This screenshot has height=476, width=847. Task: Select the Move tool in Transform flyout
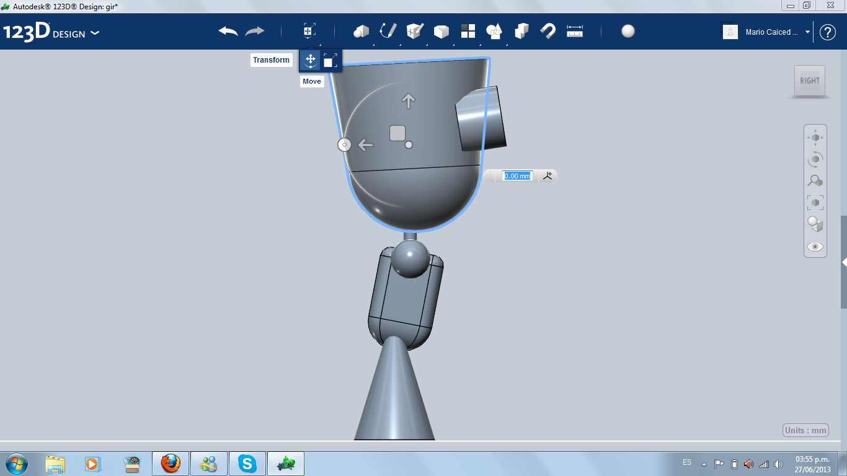(x=310, y=60)
